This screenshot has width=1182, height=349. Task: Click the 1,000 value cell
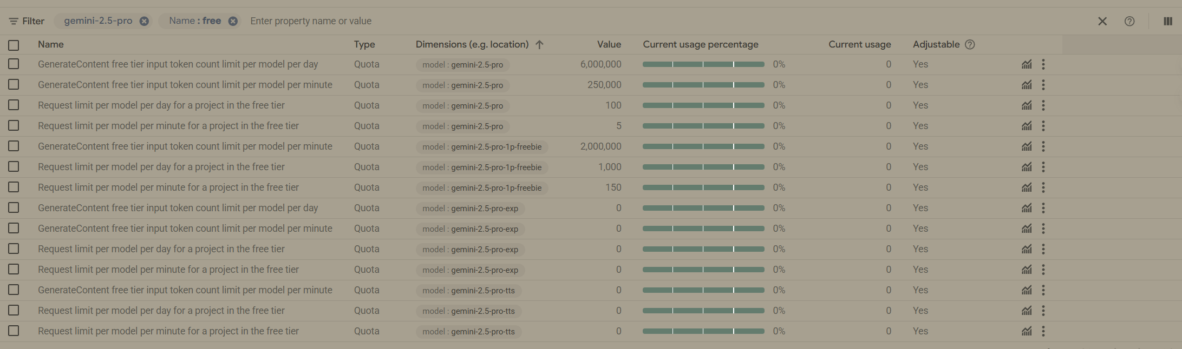pyautogui.click(x=610, y=167)
